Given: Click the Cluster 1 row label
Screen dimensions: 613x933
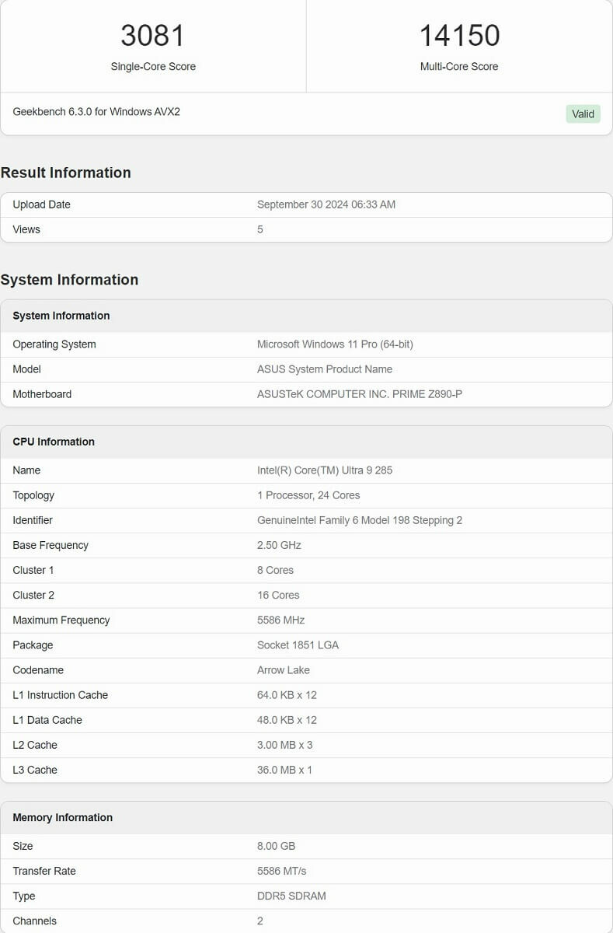Looking at the screenshot, I should (33, 570).
